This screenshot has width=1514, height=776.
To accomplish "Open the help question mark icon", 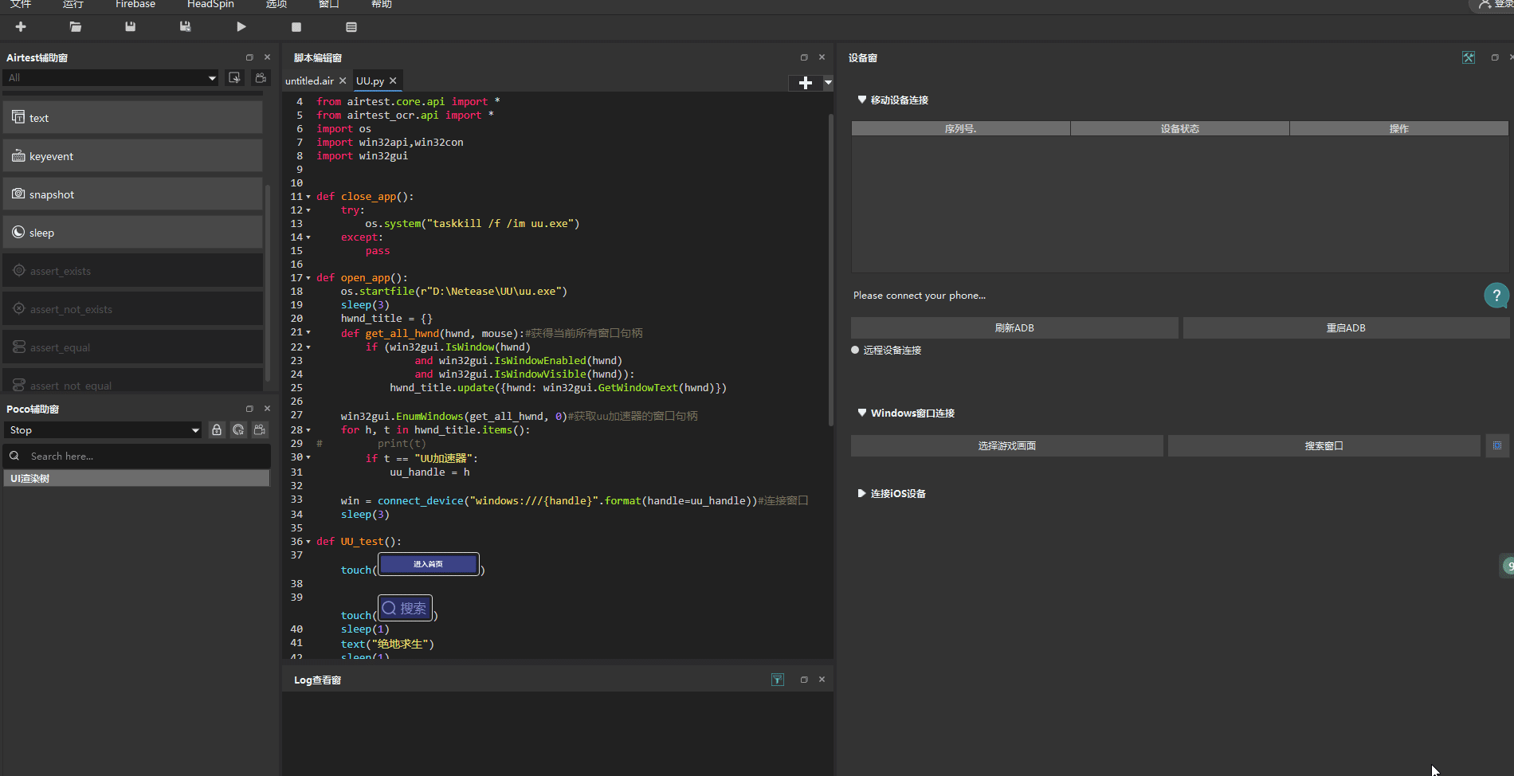I will coord(1496,296).
